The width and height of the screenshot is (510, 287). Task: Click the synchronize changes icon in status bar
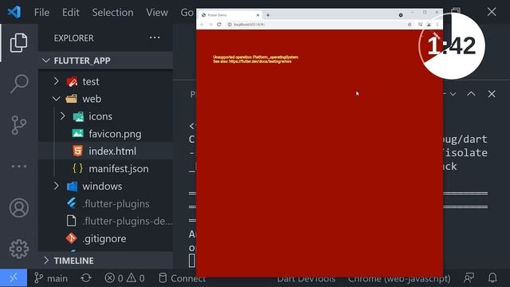[86, 278]
